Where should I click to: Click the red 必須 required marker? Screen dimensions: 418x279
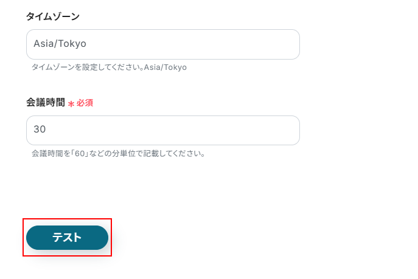(85, 103)
